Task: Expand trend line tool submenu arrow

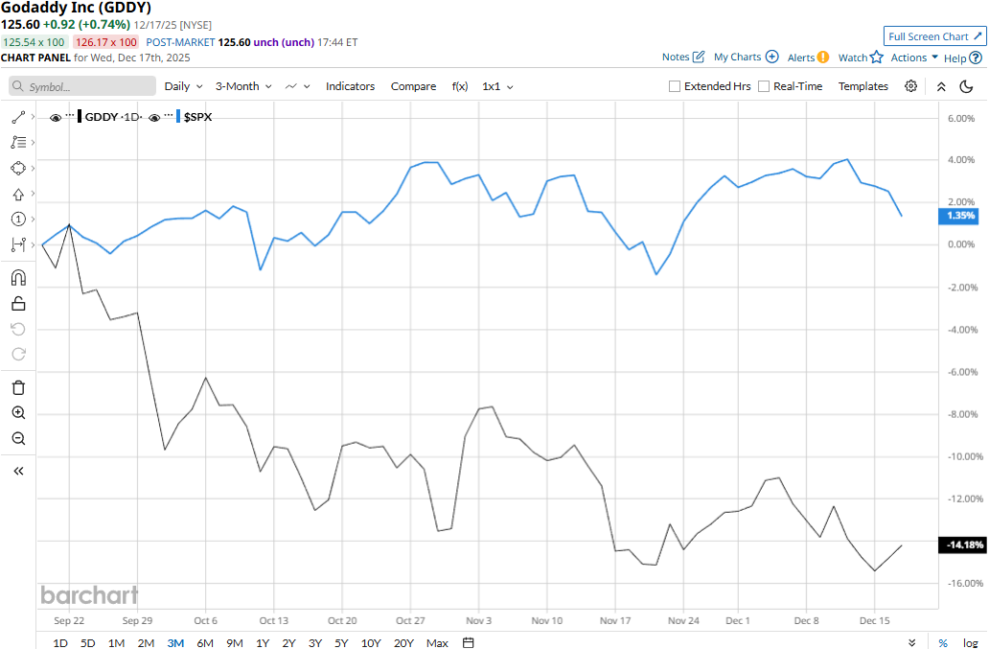Action: pos(33,117)
